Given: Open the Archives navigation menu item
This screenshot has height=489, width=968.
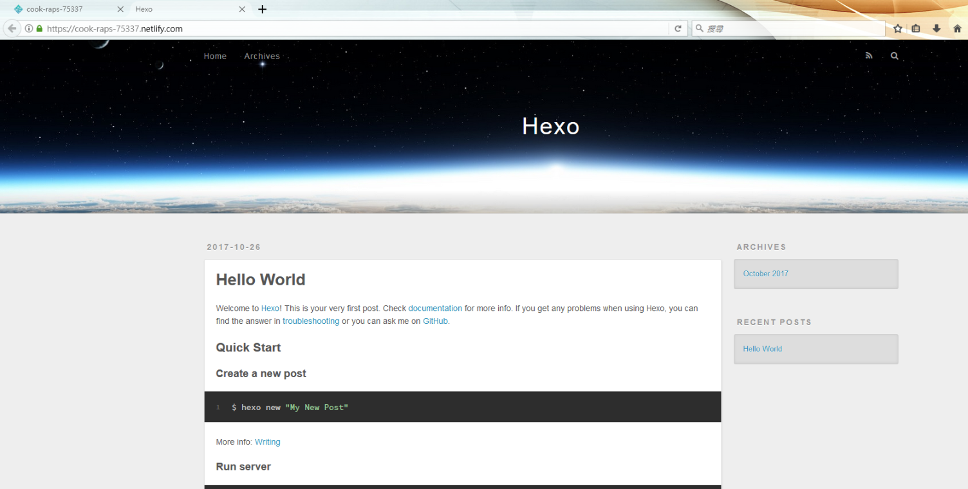Looking at the screenshot, I should pos(262,56).
